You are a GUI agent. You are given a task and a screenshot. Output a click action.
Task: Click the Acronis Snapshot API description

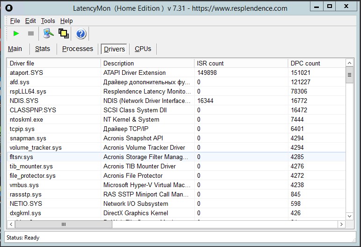pos(133,138)
